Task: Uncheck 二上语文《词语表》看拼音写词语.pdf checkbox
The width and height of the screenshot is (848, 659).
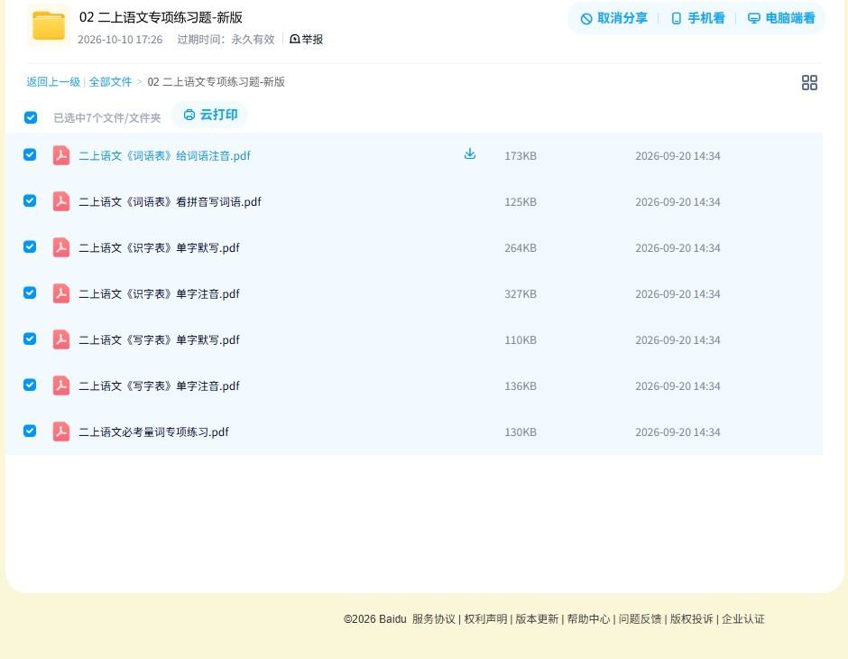Action: (x=30, y=200)
